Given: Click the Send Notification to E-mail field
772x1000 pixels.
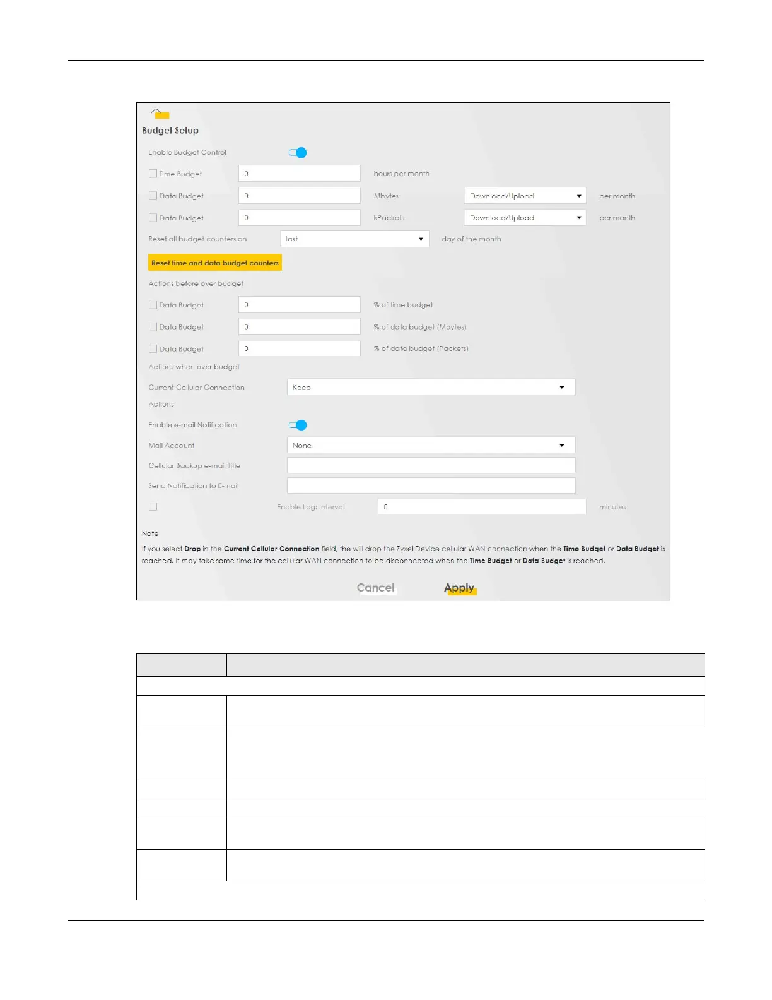Looking at the screenshot, I should click(x=431, y=485).
